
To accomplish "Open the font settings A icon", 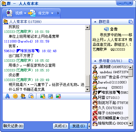I will pos(8,96).
